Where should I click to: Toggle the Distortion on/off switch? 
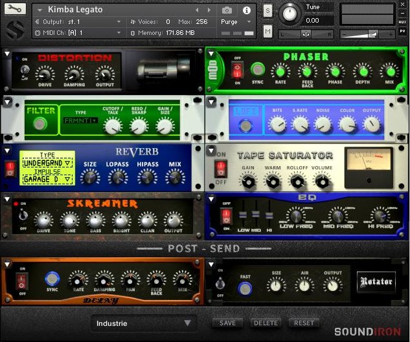[25, 70]
